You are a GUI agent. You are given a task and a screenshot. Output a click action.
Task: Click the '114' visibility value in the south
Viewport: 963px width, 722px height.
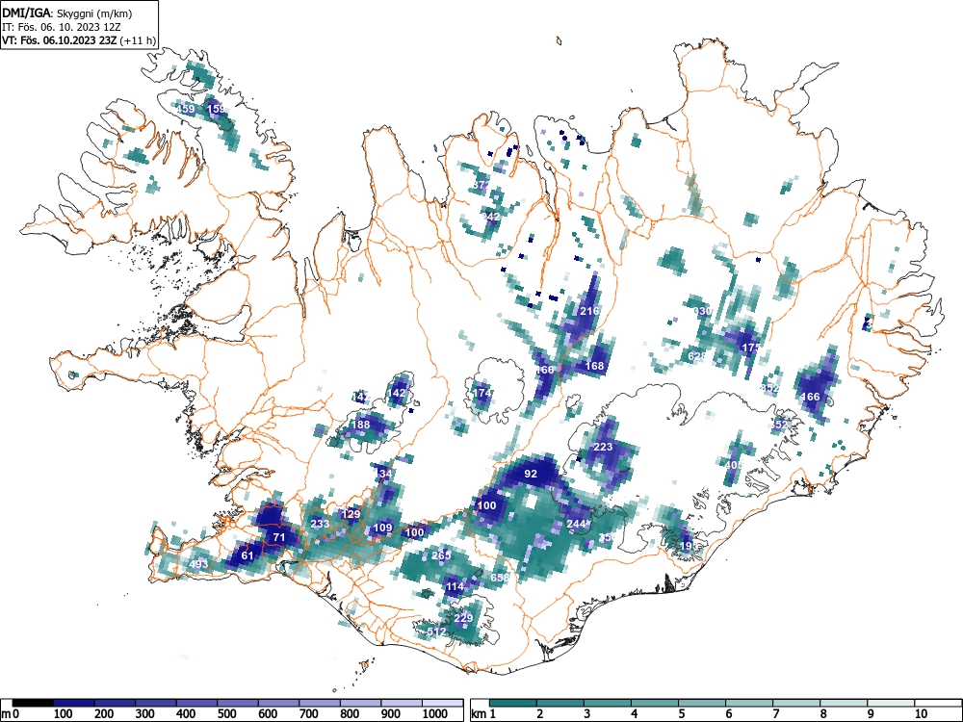[455, 587]
